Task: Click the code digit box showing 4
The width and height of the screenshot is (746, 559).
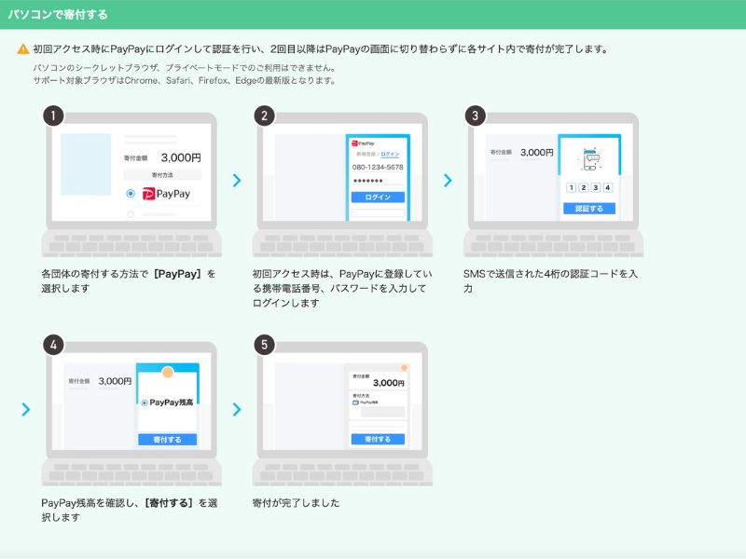Action: (608, 187)
